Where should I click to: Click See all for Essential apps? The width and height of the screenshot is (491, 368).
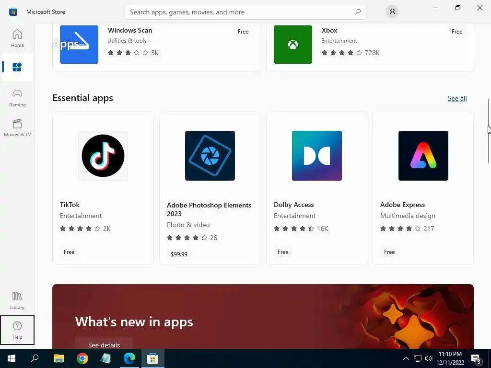tap(457, 98)
